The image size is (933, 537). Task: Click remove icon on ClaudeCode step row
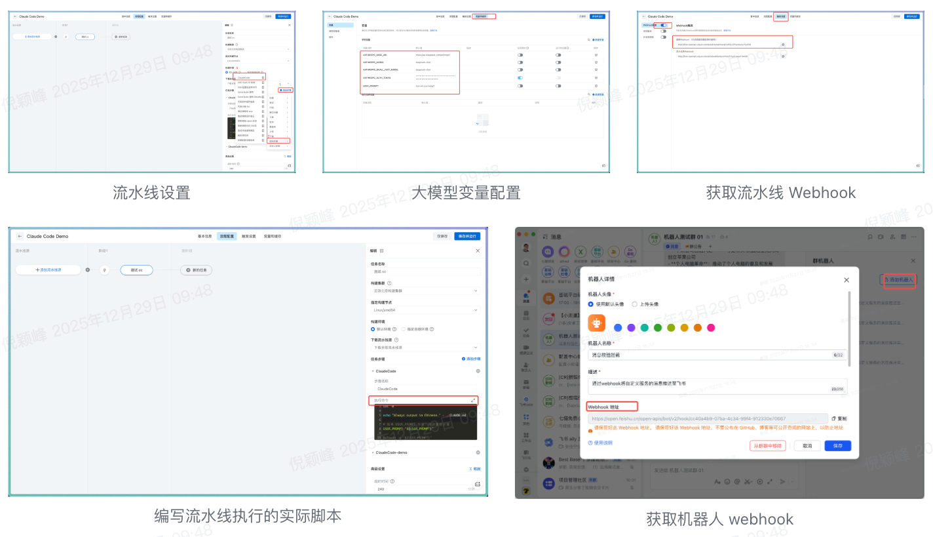pos(478,371)
